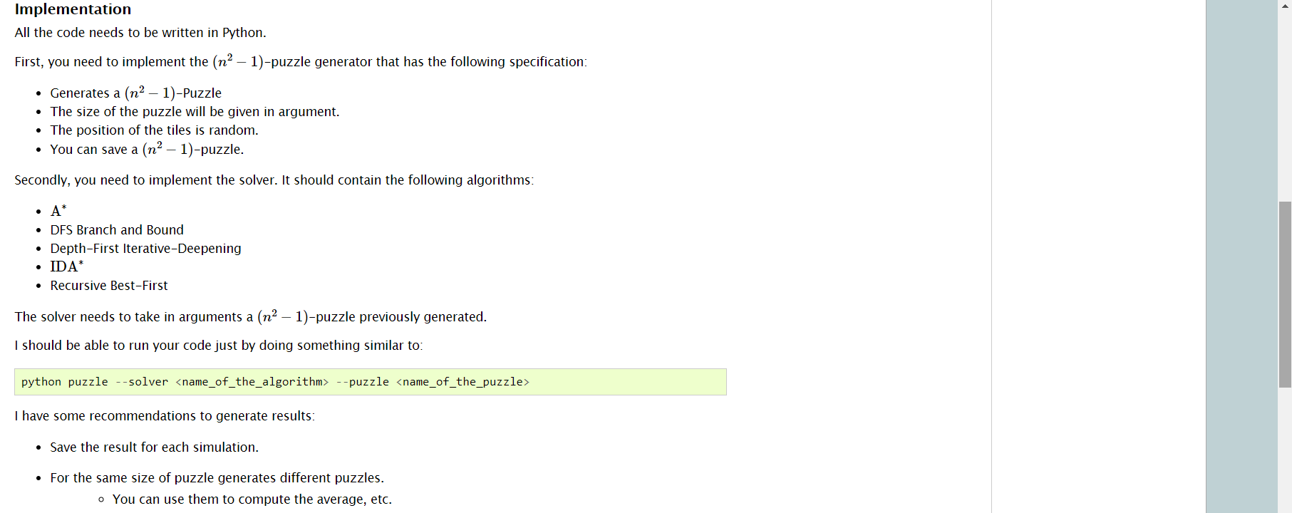Viewport: 1292px width, 513px height.
Task: Click the A* algorithm list entry
Action: pyautogui.click(x=56, y=210)
